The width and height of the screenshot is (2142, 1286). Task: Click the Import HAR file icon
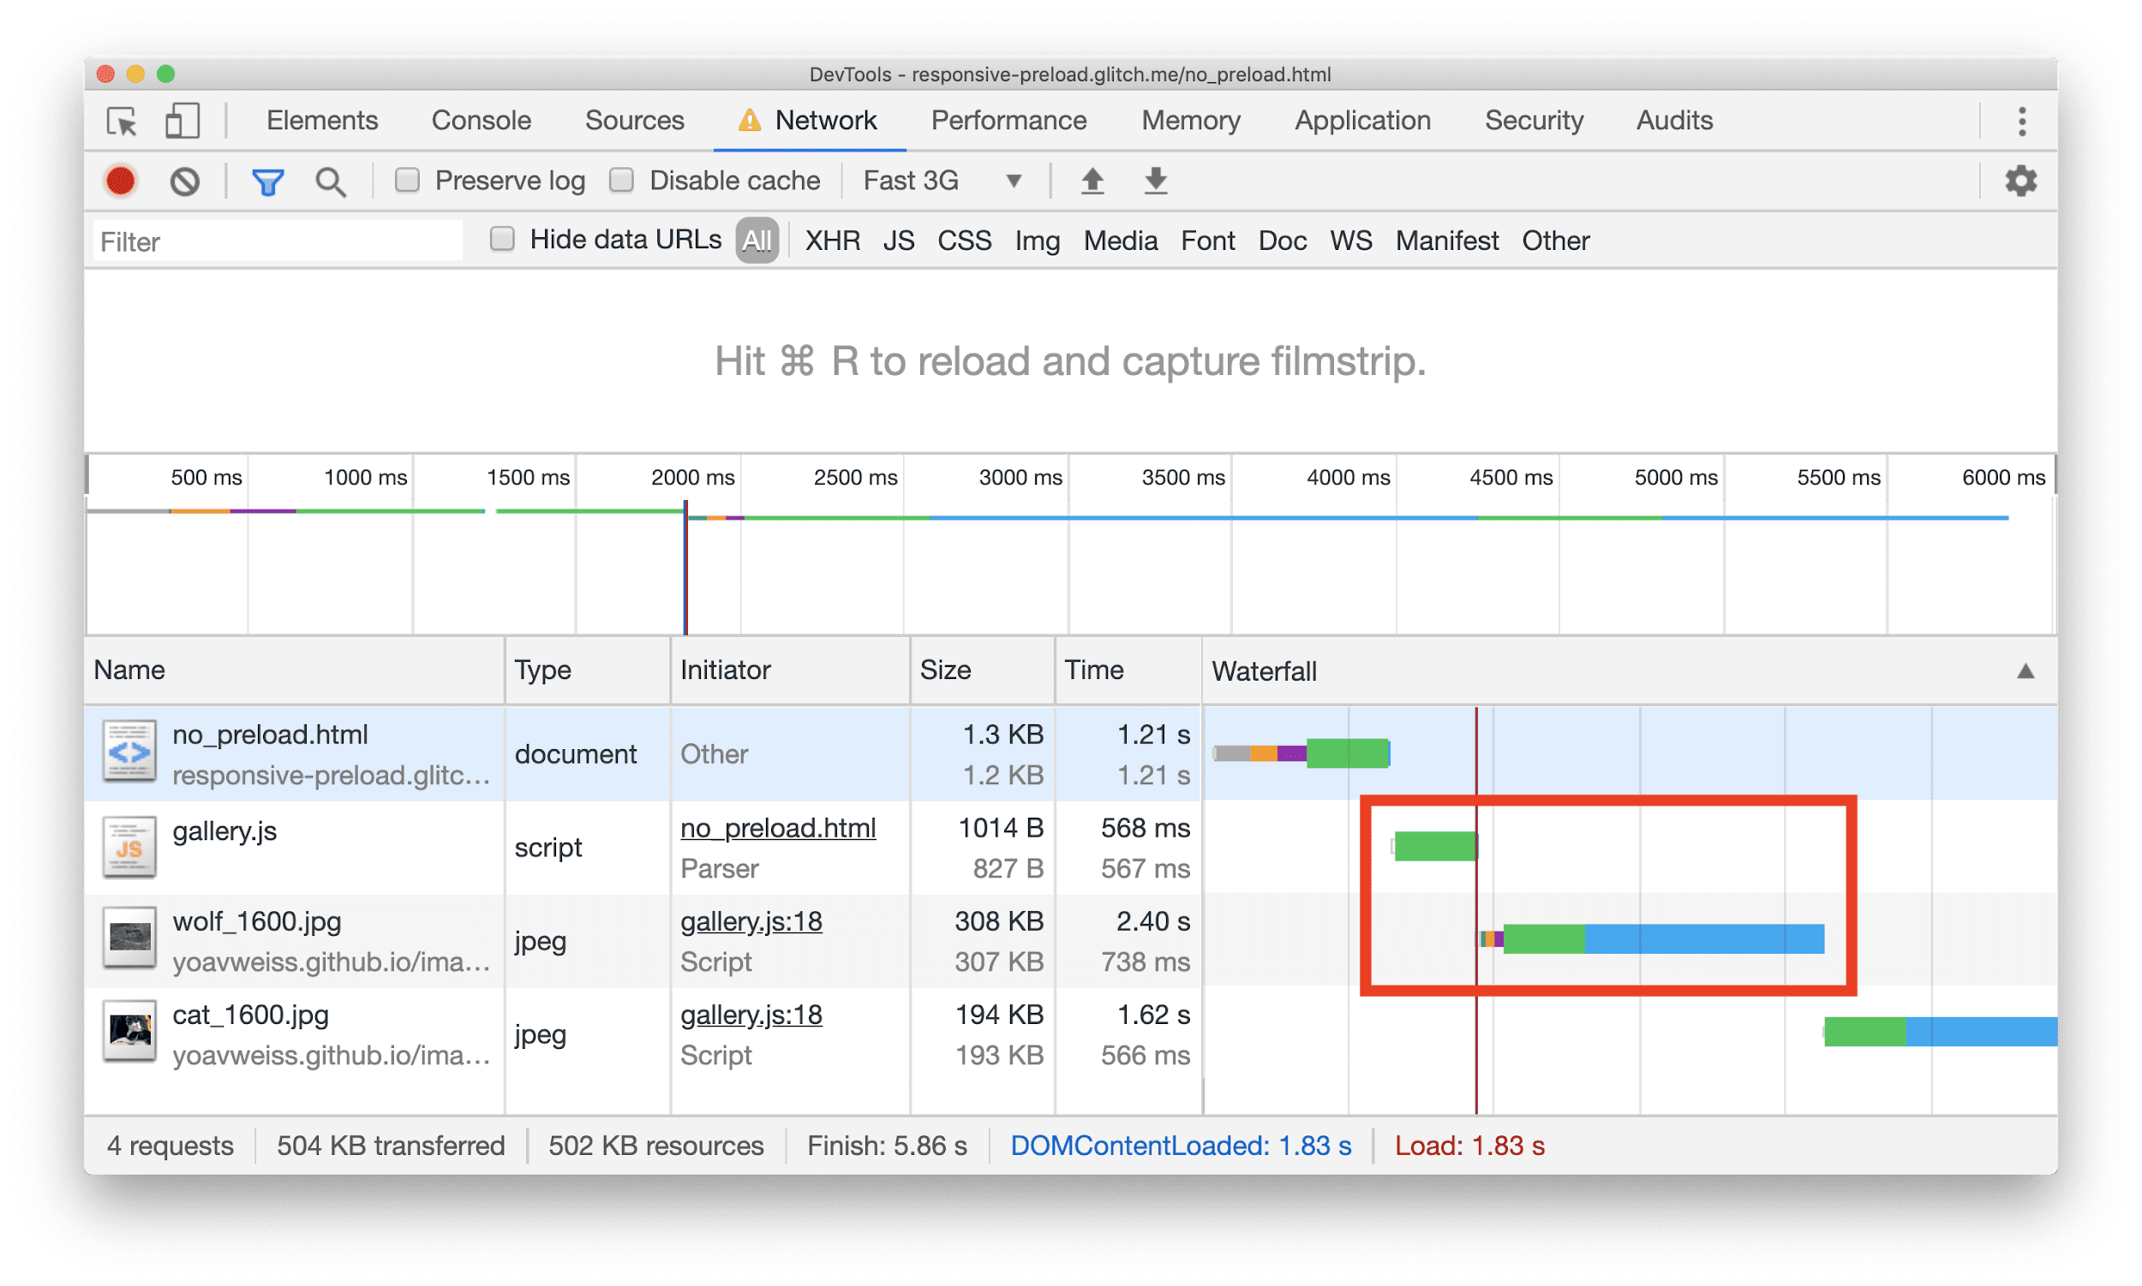(x=1086, y=183)
